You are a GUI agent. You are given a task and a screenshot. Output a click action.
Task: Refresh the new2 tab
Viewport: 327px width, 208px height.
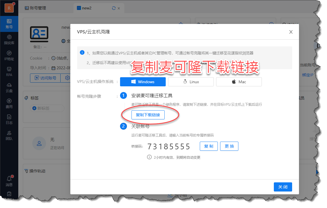click(x=114, y=8)
